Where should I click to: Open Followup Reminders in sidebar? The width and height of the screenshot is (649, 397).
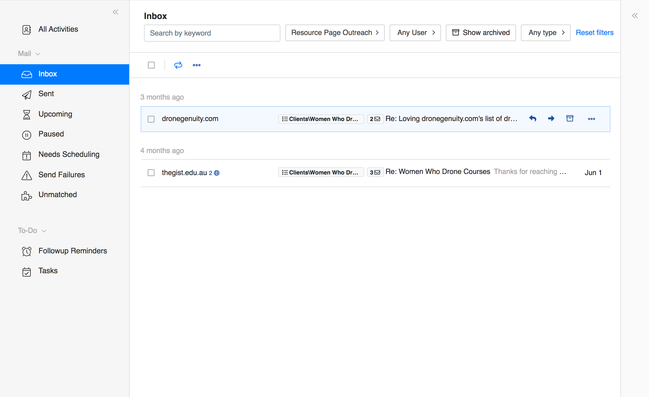73,251
